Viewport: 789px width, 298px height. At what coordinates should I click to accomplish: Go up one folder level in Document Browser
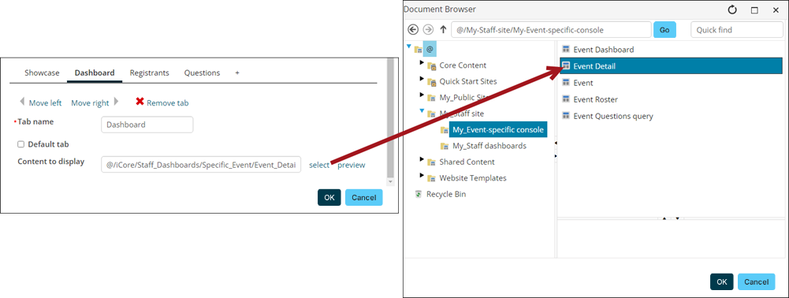pyautogui.click(x=443, y=30)
